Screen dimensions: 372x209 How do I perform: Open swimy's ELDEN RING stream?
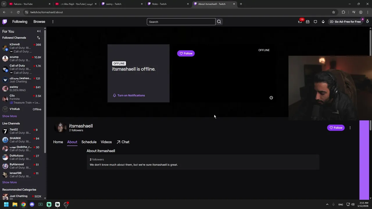(x=22, y=89)
